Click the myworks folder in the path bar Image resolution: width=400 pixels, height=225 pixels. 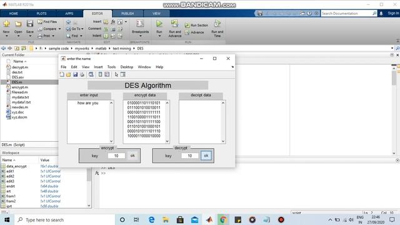pos(82,48)
